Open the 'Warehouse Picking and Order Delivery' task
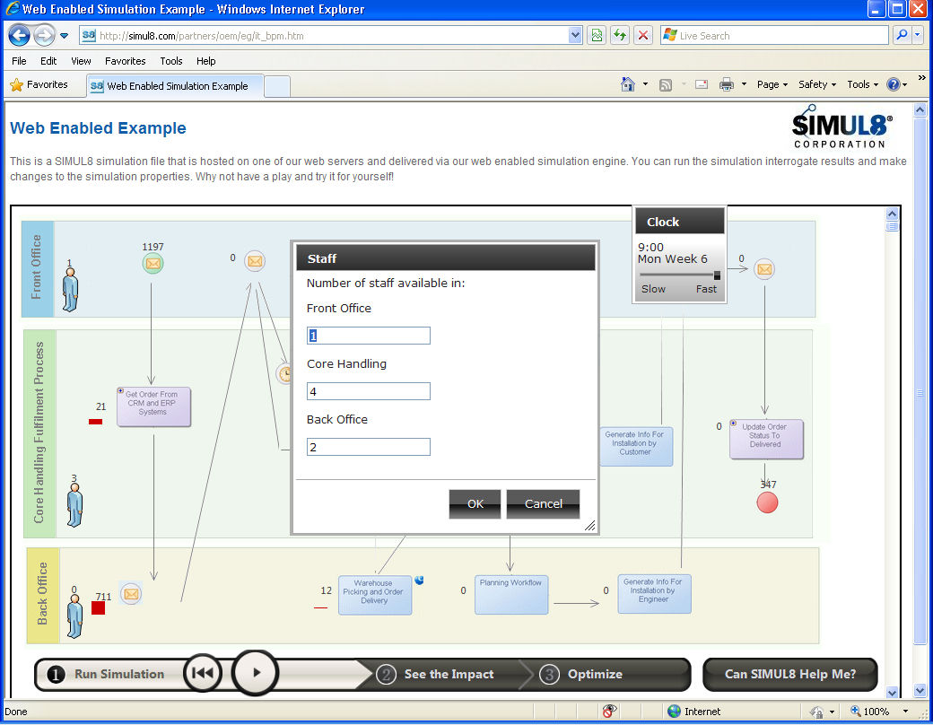 pos(374,594)
